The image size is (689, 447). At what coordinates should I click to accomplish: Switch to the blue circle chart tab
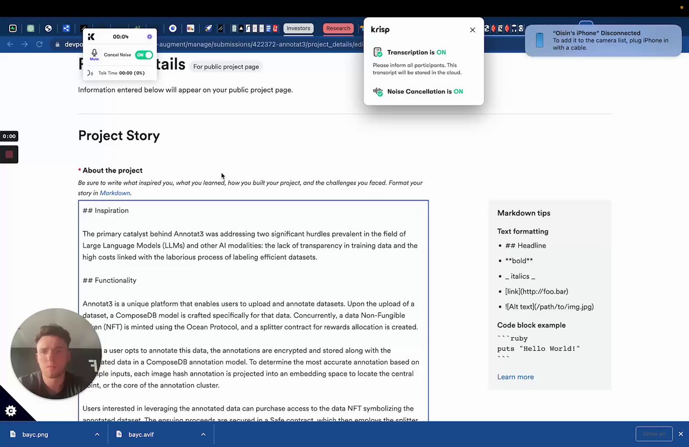point(173,29)
